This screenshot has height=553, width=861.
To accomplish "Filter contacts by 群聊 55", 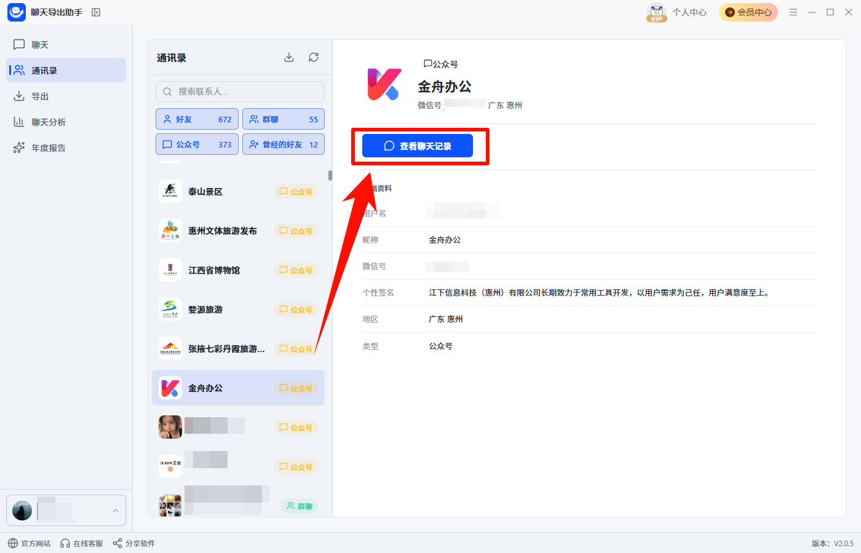I will click(x=284, y=119).
